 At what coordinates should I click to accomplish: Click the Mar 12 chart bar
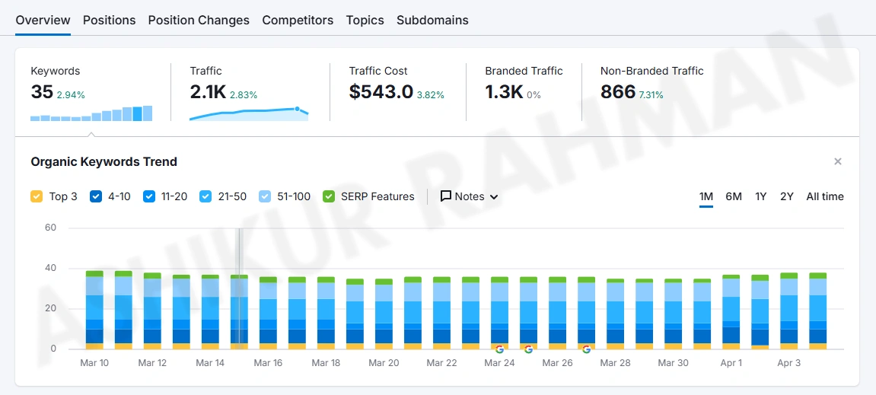coord(152,311)
